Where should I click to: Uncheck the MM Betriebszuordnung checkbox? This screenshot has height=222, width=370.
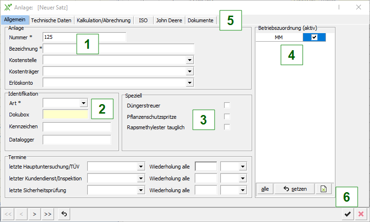314,38
